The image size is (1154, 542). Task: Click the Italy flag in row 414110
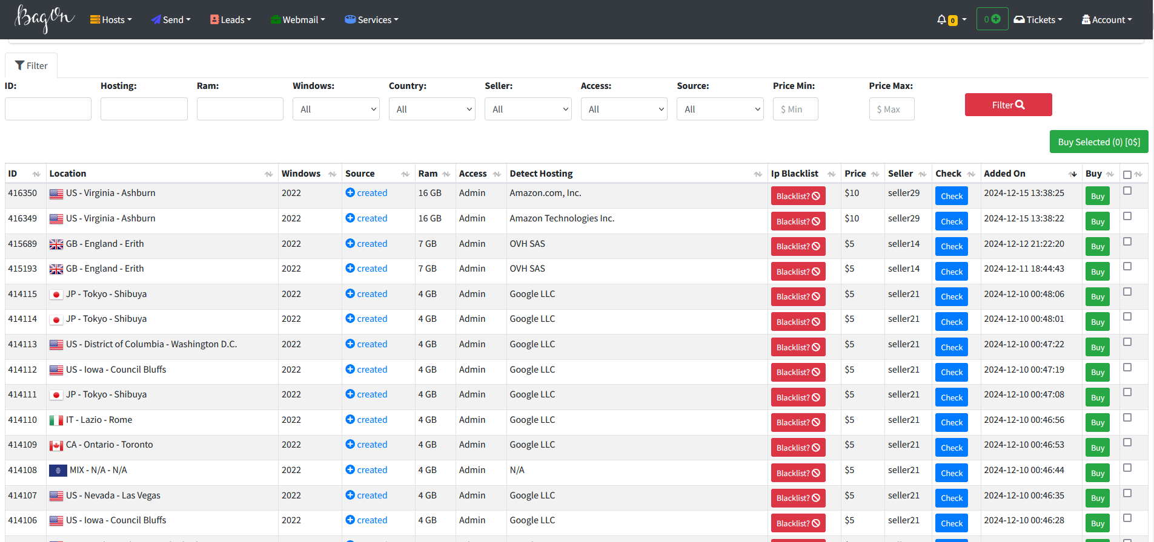tap(56, 420)
